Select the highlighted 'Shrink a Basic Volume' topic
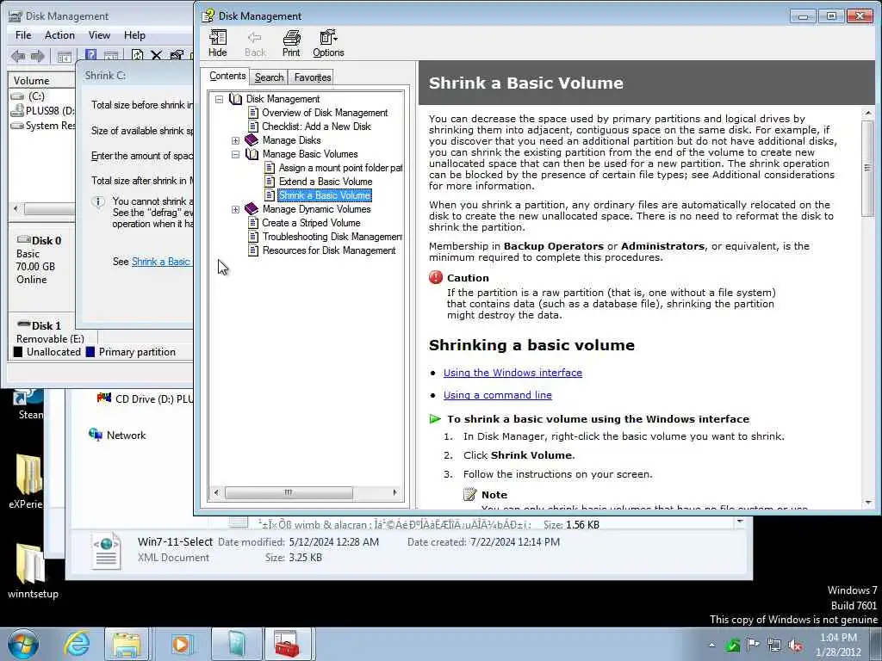This screenshot has height=661, width=882. (325, 195)
